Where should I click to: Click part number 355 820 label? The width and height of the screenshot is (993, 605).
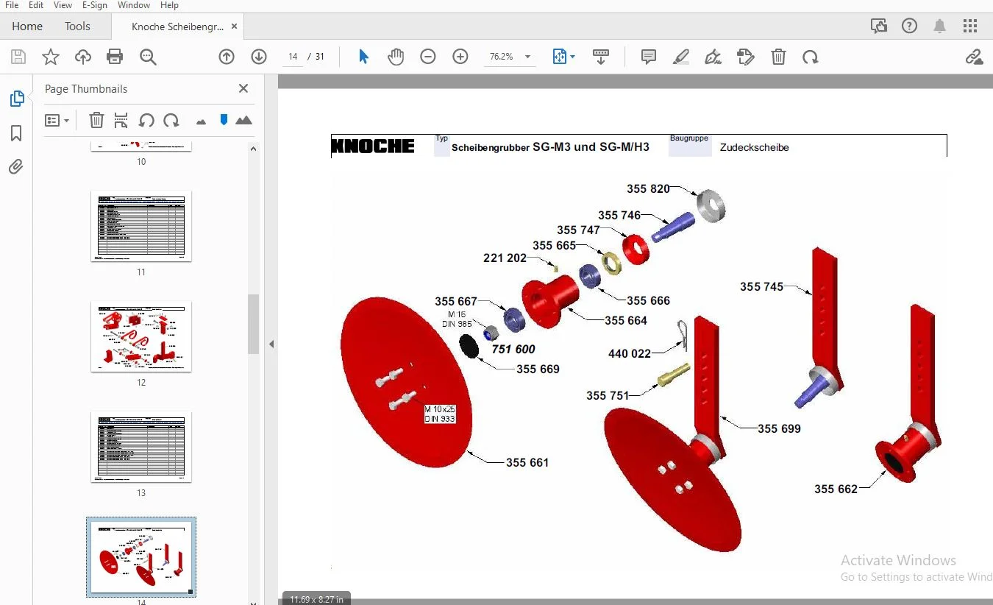click(648, 188)
